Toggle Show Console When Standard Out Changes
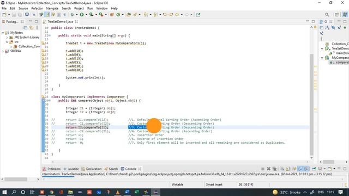Viewport: 349px width, 196px height. 300,169
